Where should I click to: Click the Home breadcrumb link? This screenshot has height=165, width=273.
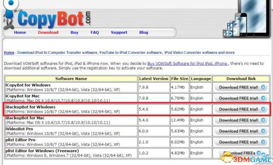(9, 53)
